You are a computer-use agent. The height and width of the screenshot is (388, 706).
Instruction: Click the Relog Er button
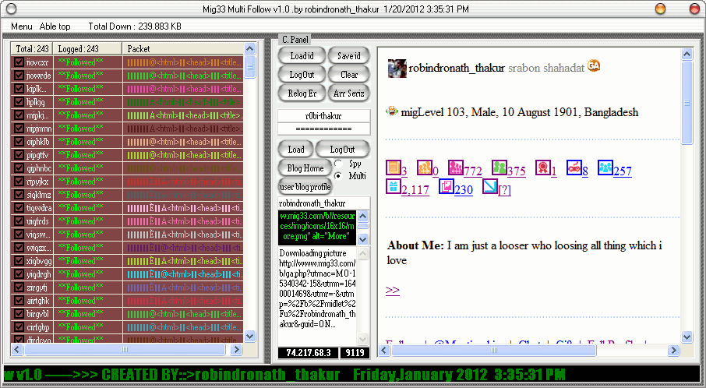point(302,93)
